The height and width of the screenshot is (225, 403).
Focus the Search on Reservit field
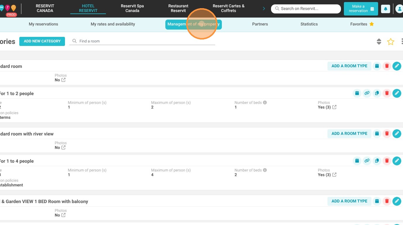click(x=306, y=9)
